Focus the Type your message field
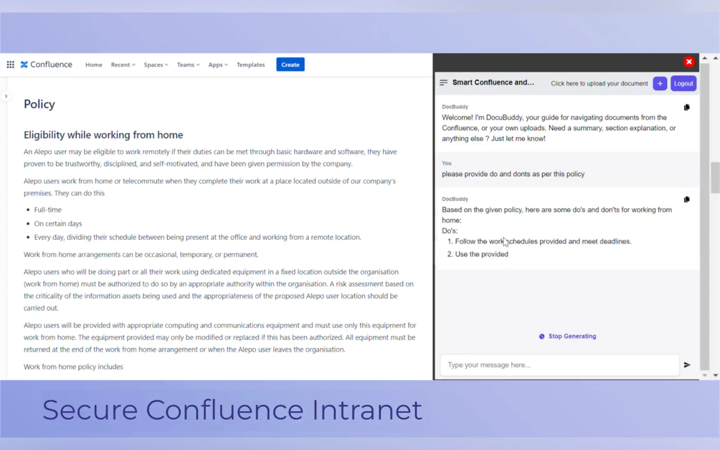The height and width of the screenshot is (450, 720). coord(559,365)
